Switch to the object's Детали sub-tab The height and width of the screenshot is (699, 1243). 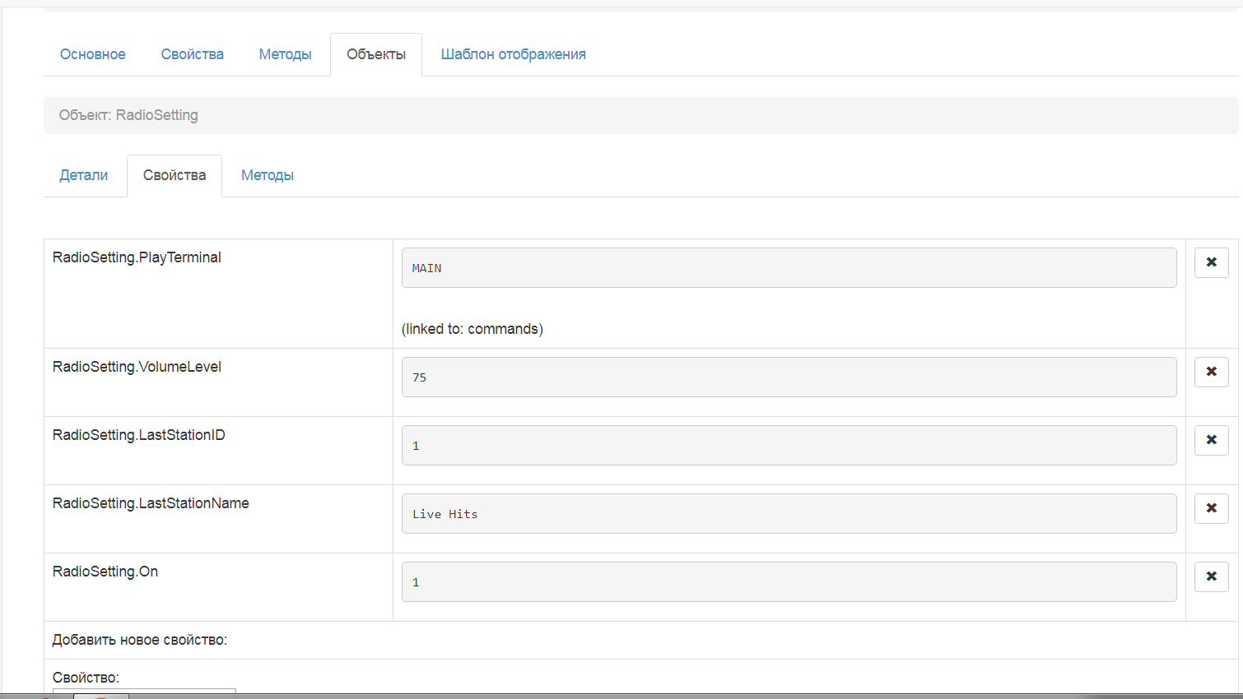84,175
